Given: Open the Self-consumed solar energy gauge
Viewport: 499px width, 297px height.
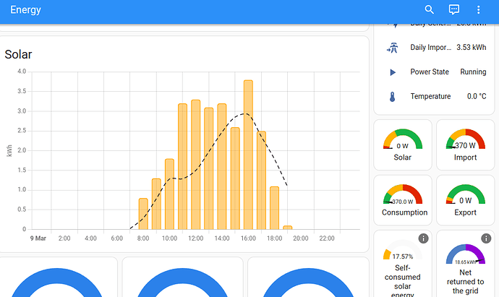Looking at the screenshot, I should [403, 264].
